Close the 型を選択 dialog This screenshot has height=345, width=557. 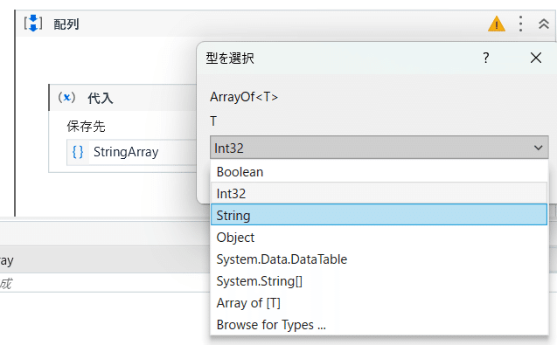pyautogui.click(x=536, y=58)
